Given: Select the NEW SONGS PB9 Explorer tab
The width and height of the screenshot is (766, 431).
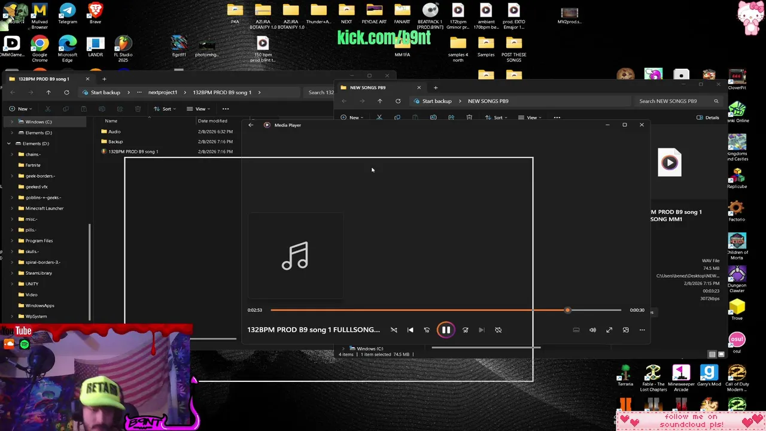Looking at the screenshot, I should click(x=380, y=87).
